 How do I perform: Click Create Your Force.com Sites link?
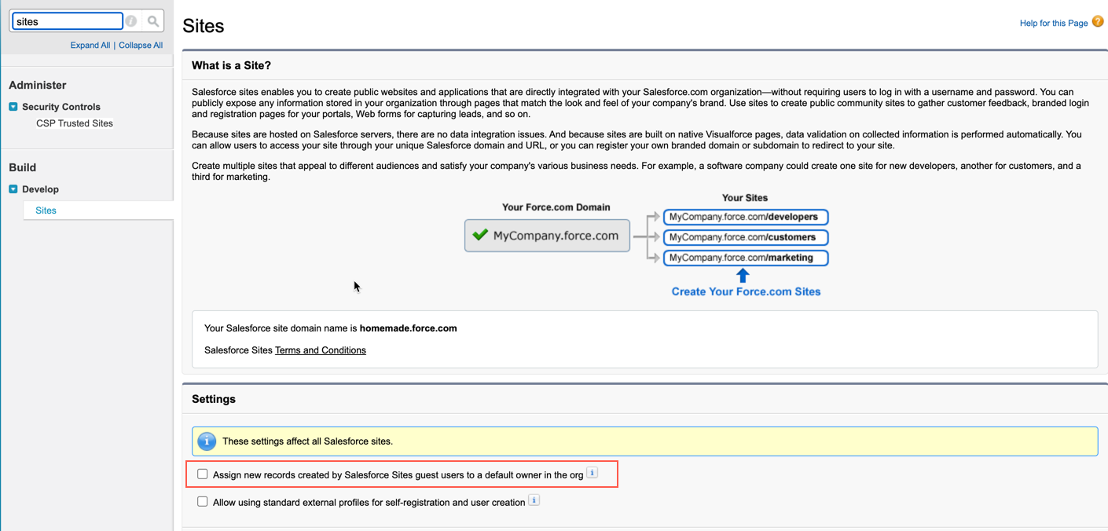[746, 291]
